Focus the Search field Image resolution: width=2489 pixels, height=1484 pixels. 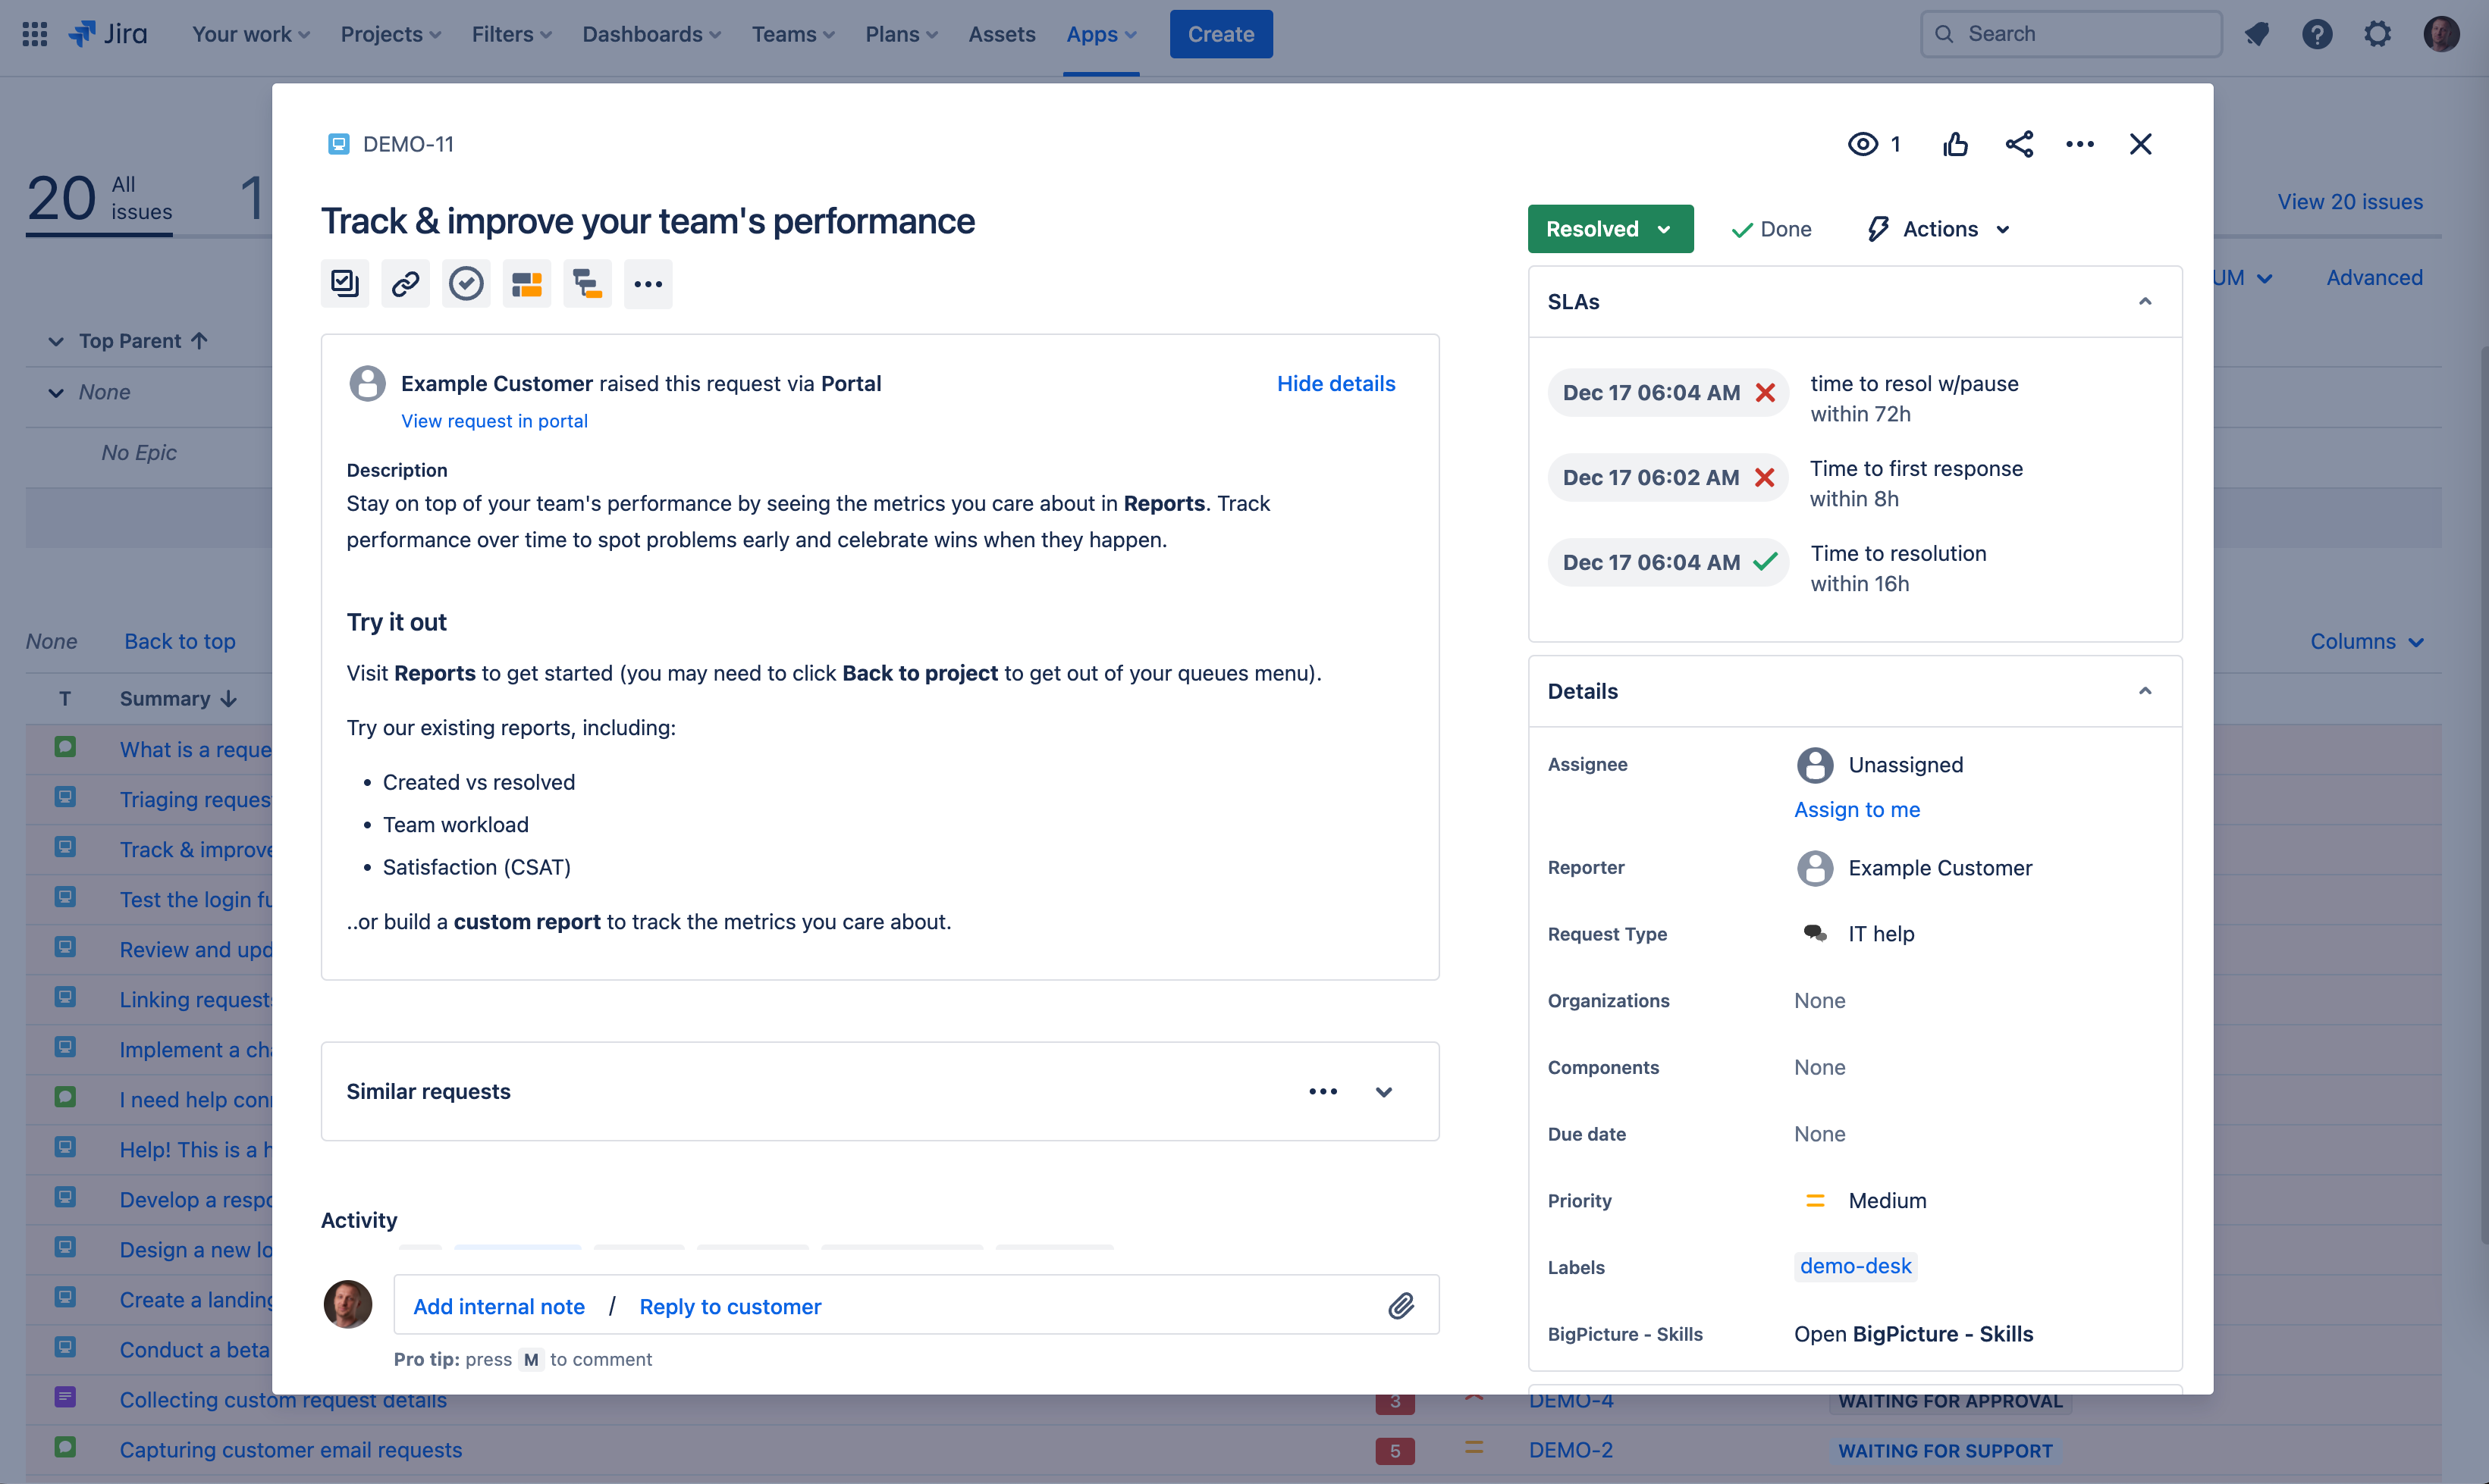coord(2071,34)
